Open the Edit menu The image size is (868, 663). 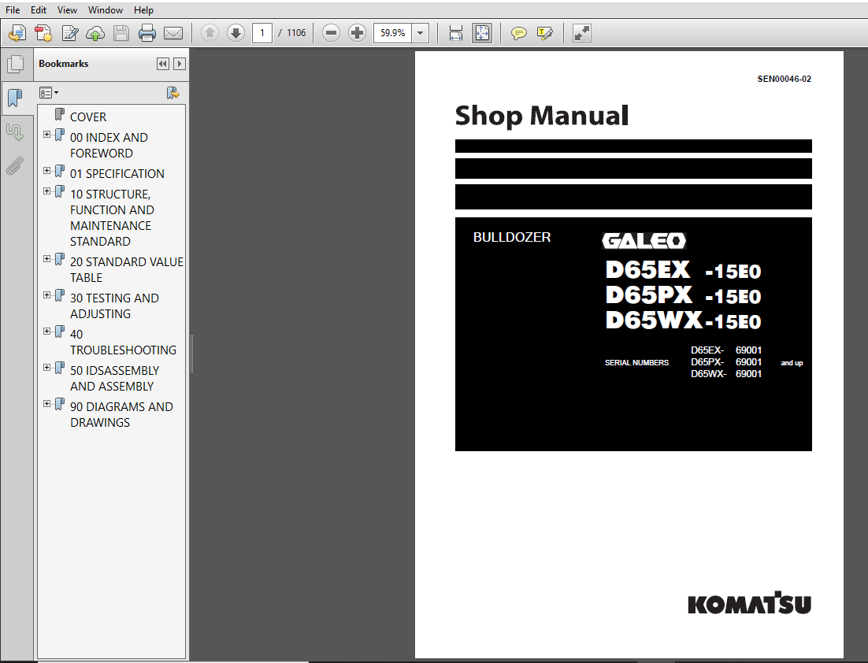[x=38, y=10]
